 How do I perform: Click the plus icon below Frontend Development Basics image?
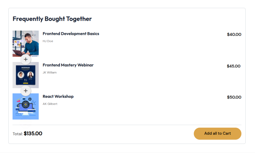tap(25, 59)
